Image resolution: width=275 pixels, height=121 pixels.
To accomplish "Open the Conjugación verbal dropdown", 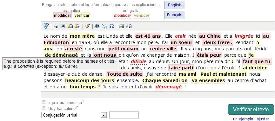I will point(74,115).
